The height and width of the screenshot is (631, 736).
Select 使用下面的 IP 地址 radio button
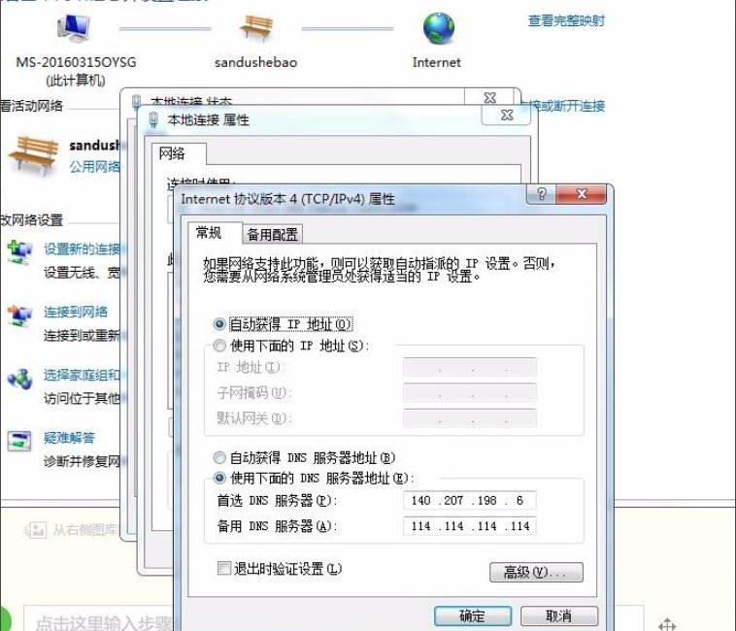coord(219,346)
